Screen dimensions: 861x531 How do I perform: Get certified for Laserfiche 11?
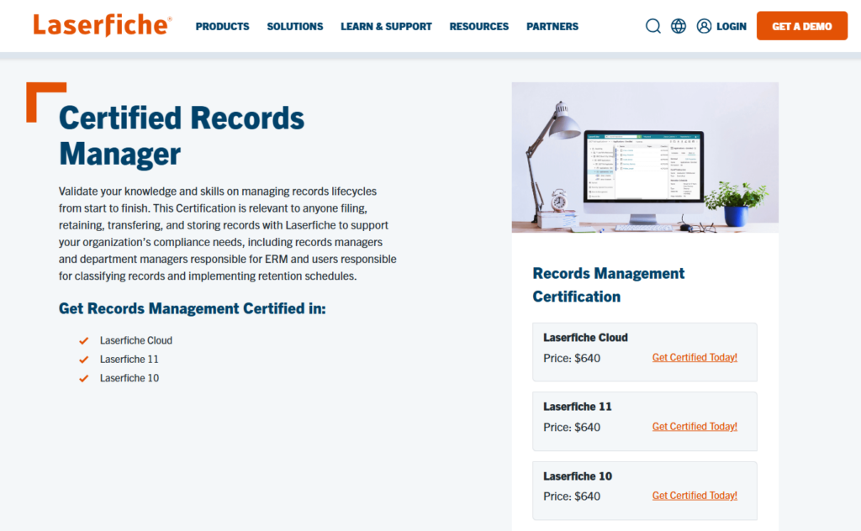click(695, 427)
